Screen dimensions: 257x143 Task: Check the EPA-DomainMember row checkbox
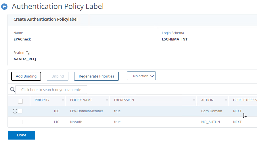pyautogui.click(x=20, y=111)
